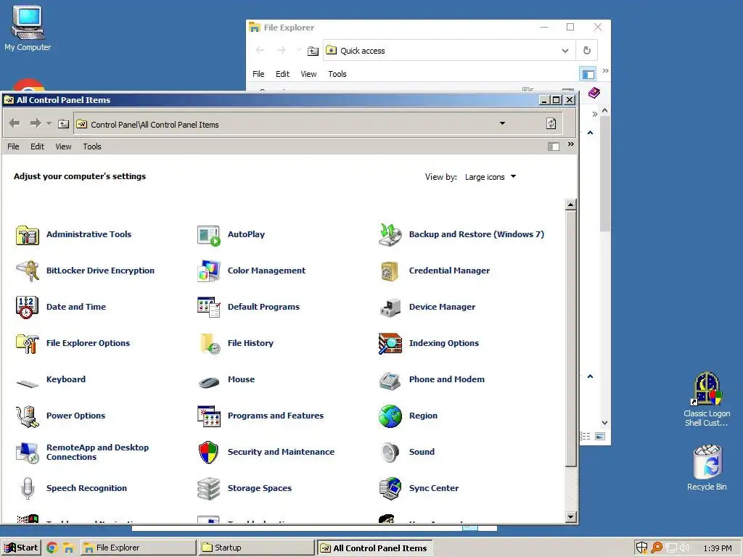Open the Power Options icon
This screenshot has width=743, height=557.
click(x=27, y=416)
